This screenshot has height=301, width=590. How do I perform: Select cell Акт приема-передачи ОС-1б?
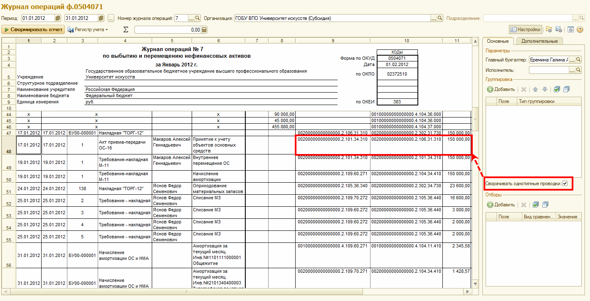pos(125,145)
